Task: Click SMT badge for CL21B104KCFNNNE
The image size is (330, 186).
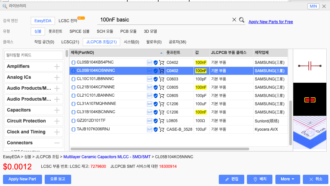Action: [x=149, y=87]
